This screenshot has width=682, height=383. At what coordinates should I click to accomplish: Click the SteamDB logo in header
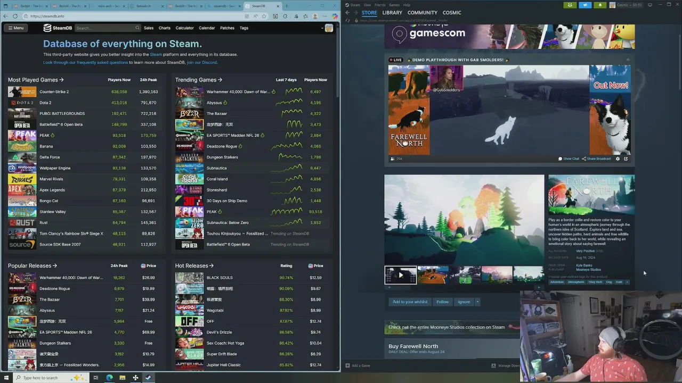[x=58, y=28]
